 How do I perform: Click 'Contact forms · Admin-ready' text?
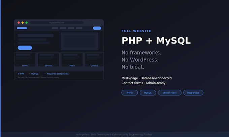(143, 83)
